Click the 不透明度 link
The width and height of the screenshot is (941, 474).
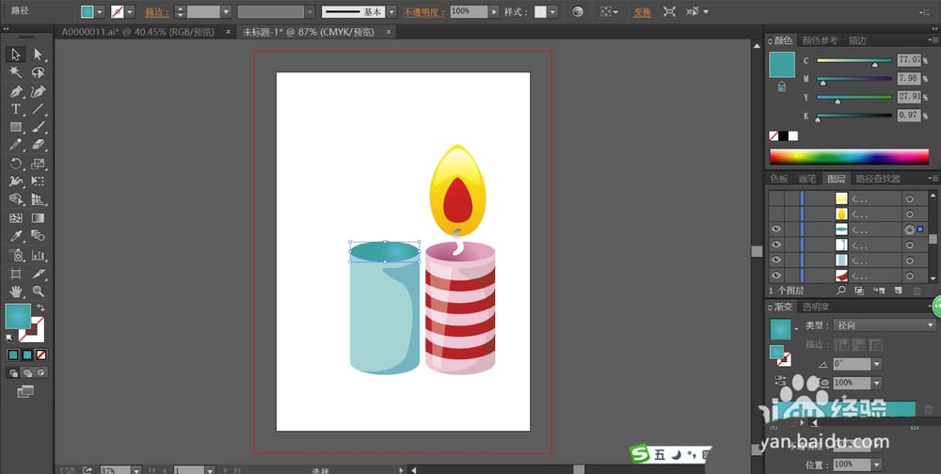tap(424, 11)
